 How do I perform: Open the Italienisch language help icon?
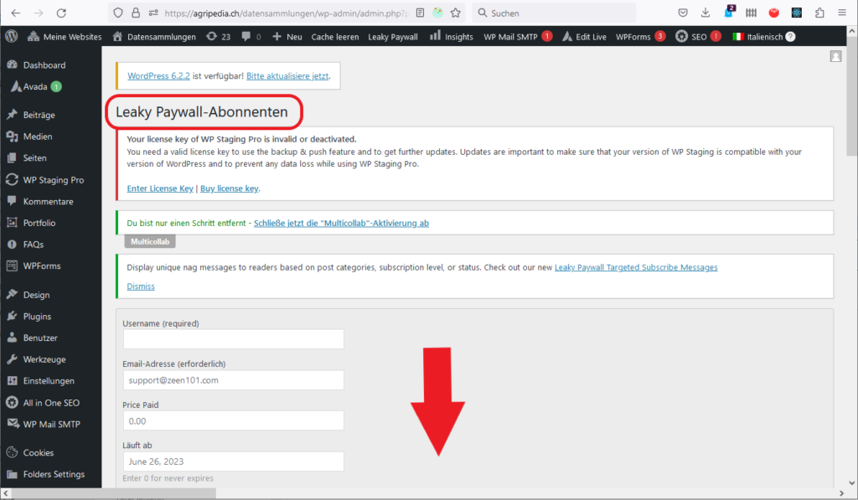790,37
